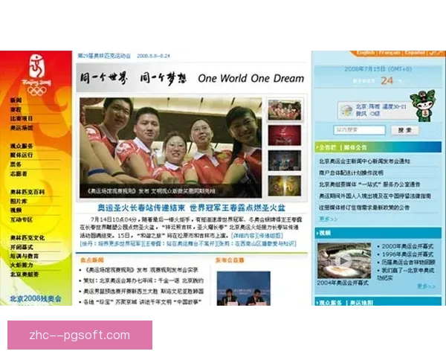Open 观众服务 in the left menu
This screenshot has width=446, height=357.
(x=22, y=146)
